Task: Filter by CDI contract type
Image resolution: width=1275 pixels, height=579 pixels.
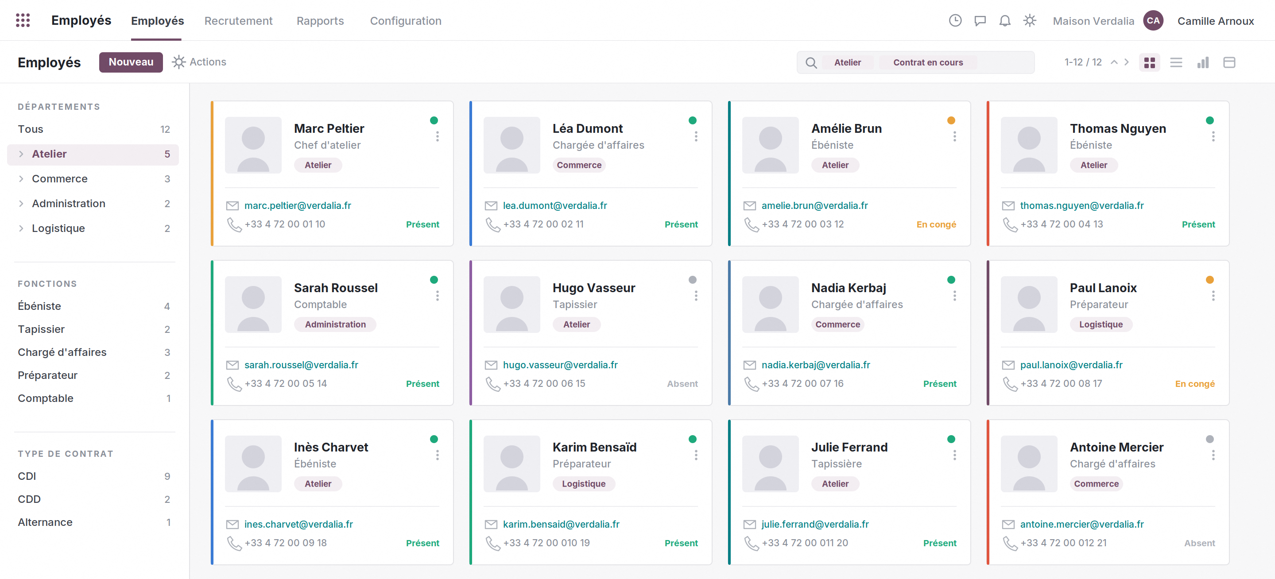Action: pyautogui.click(x=93, y=477)
